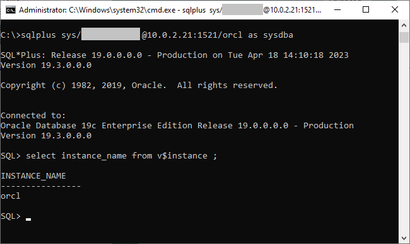Click the scrollbar up arrow
410x244 pixels.
[x=404, y=25]
